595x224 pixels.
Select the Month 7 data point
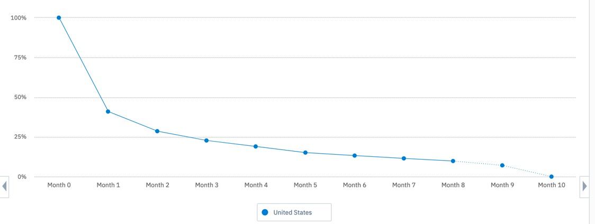pos(404,158)
